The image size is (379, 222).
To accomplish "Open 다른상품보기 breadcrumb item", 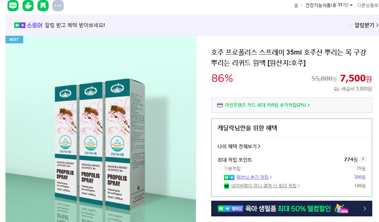I will coord(368,5).
